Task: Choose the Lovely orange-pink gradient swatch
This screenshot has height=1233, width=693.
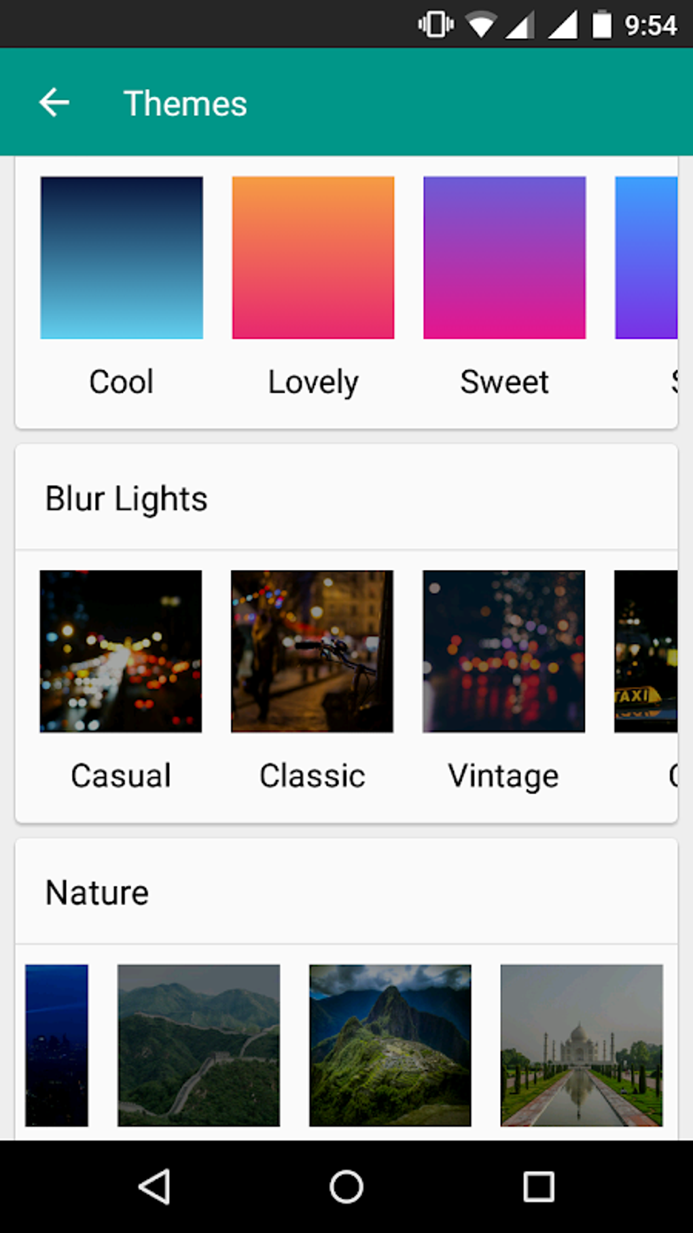Action: 313,258
